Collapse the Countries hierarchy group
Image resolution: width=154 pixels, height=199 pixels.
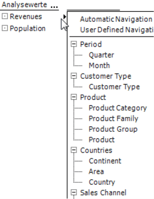pyautogui.click(x=74, y=150)
